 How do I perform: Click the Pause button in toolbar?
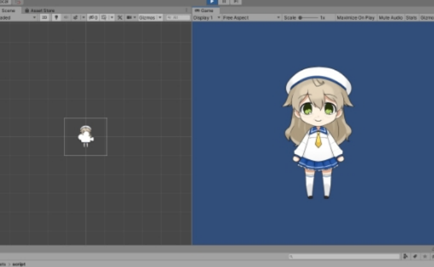pos(224,2)
